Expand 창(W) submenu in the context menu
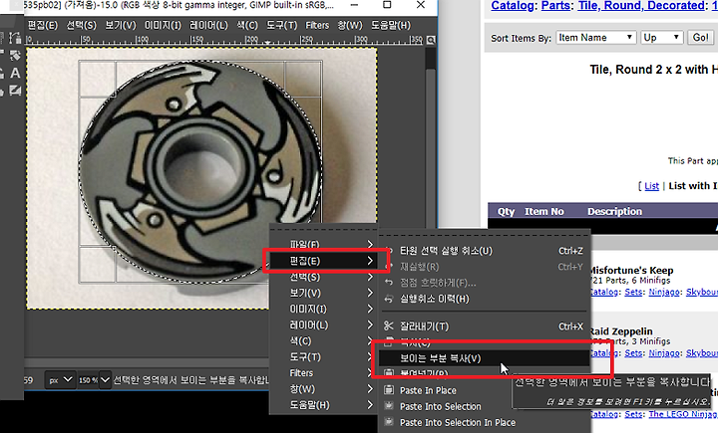Screen dimensions: 718x433 323,389
